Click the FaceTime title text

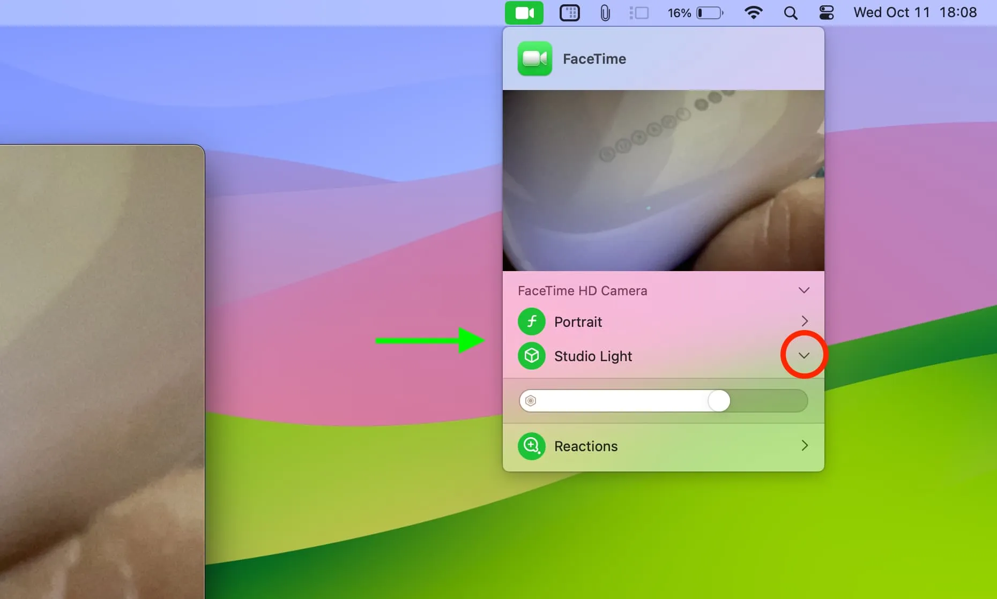click(x=594, y=59)
